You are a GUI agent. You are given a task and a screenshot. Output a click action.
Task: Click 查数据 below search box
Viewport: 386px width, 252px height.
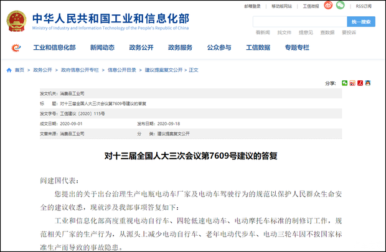pyautogui.click(x=327, y=32)
